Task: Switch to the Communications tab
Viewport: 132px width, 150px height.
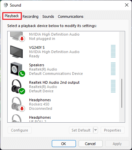Action: (x=71, y=16)
